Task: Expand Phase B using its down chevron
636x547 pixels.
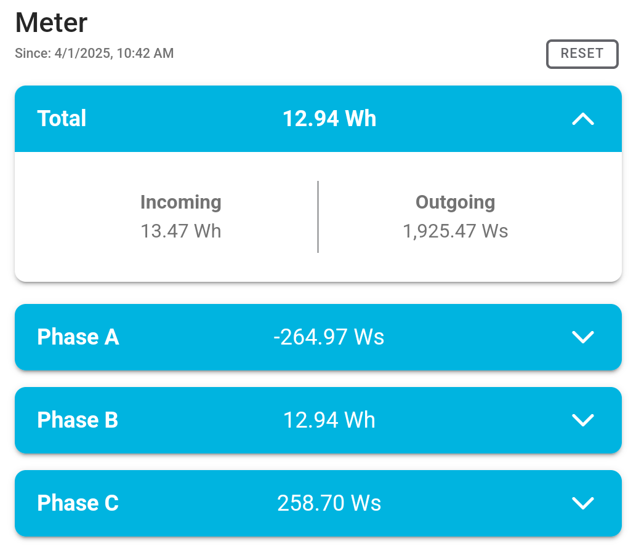Action: (582, 420)
